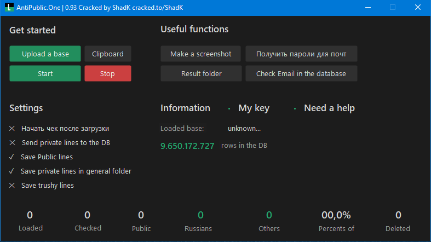Click the AntiPublic app icon in title bar
Screen dimensions: 431x242
9,8
